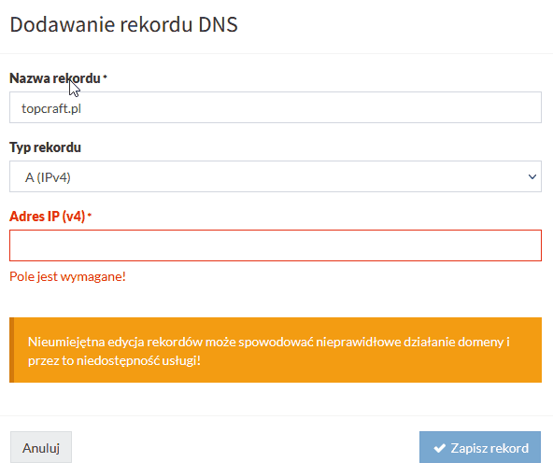
Task: Focus the Nazwa rekordu input field
Action: 276,107
